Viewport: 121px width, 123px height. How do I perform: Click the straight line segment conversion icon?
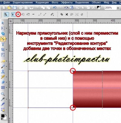pos(45,14)
